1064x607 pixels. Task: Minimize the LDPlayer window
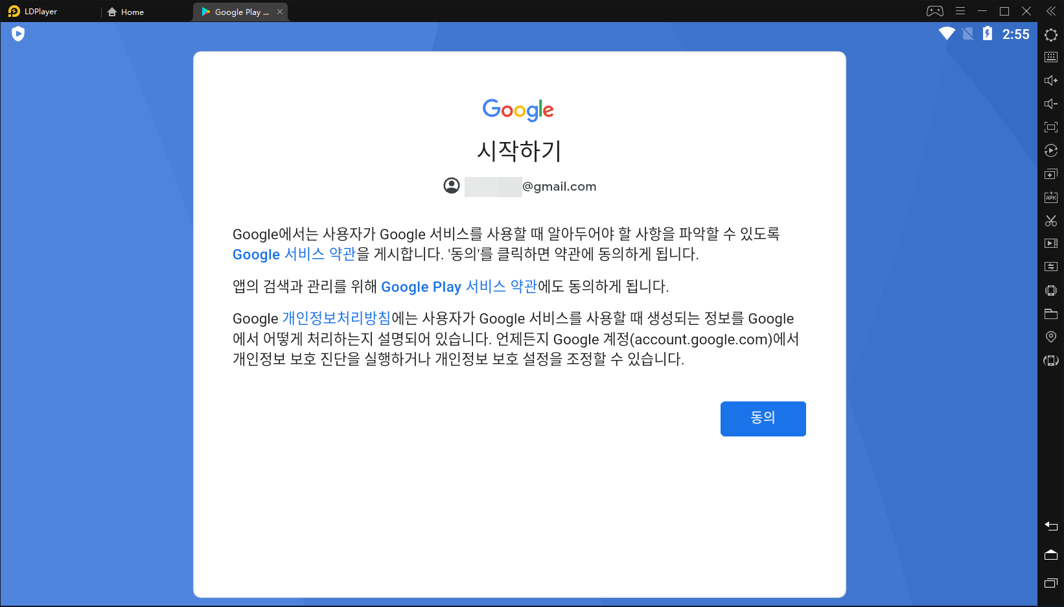click(982, 11)
